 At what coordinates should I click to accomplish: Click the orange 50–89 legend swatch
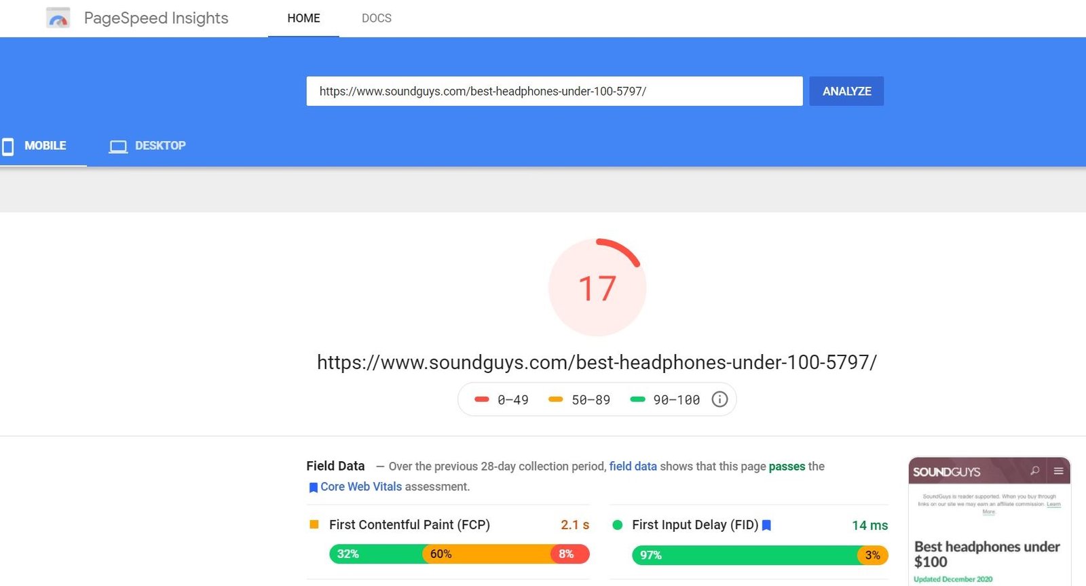(x=556, y=399)
